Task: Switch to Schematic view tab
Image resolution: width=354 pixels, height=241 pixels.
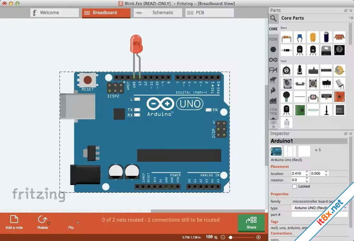Action: [158, 13]
